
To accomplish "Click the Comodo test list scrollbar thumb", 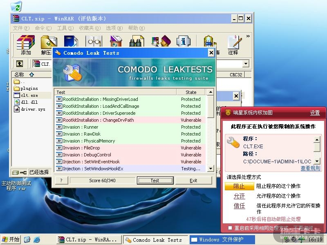I will click(211, 106).
